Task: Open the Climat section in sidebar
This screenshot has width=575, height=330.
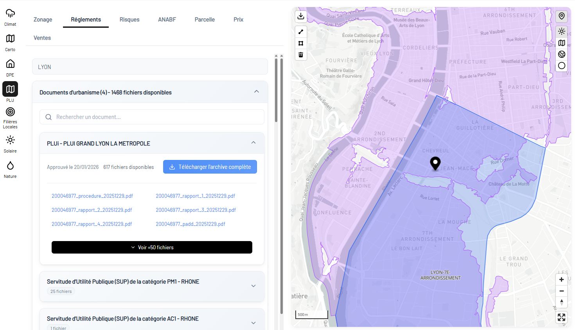Action: (10, 17)
